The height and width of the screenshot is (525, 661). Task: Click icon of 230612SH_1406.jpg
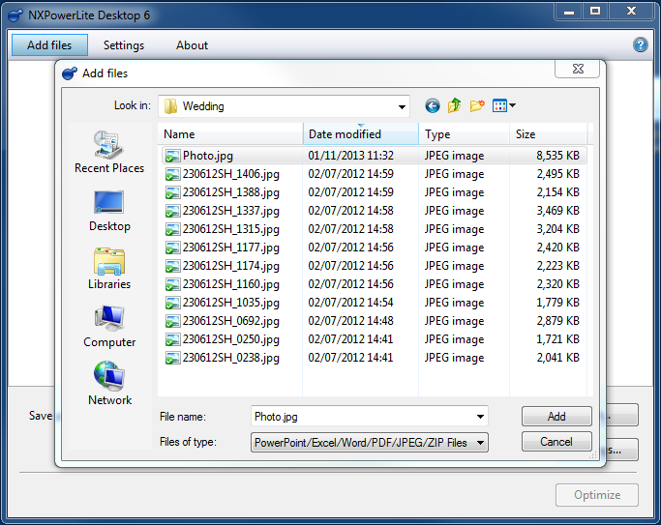tap(172, 174)
